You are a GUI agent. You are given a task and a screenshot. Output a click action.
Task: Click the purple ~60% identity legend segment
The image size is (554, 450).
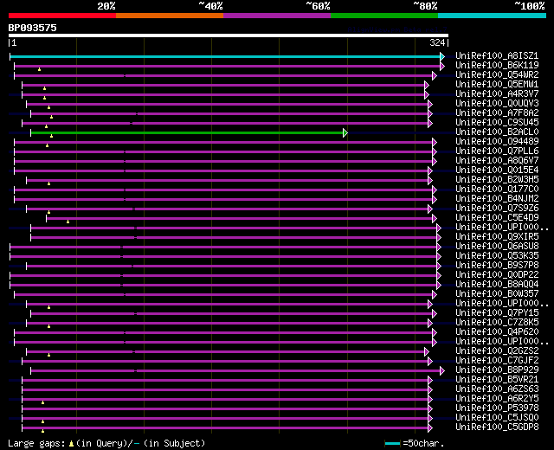tap(277, 16)
